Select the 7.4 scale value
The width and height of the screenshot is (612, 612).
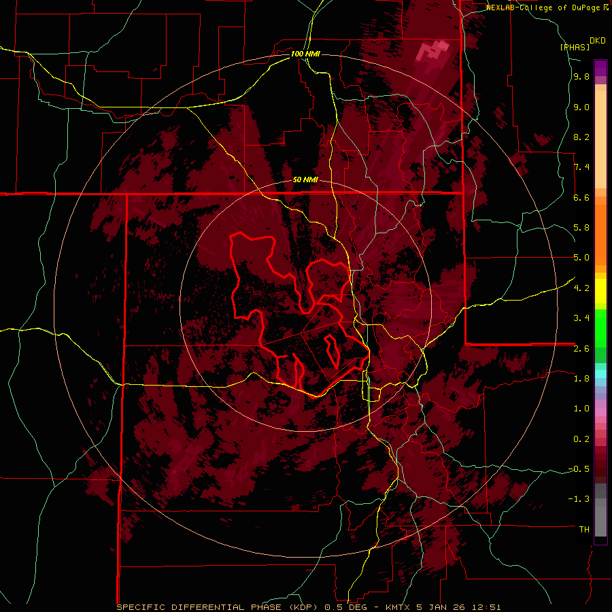[581, 167]
